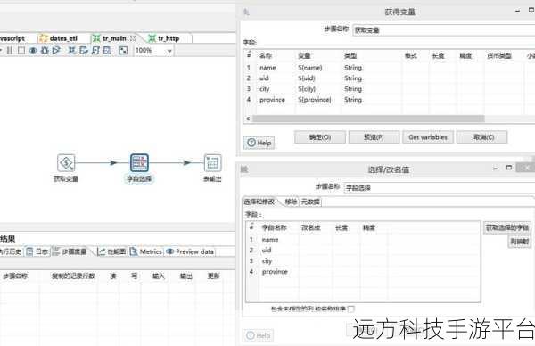
Task: Switch to the dates_etl tab
Action: pos(59,38)
